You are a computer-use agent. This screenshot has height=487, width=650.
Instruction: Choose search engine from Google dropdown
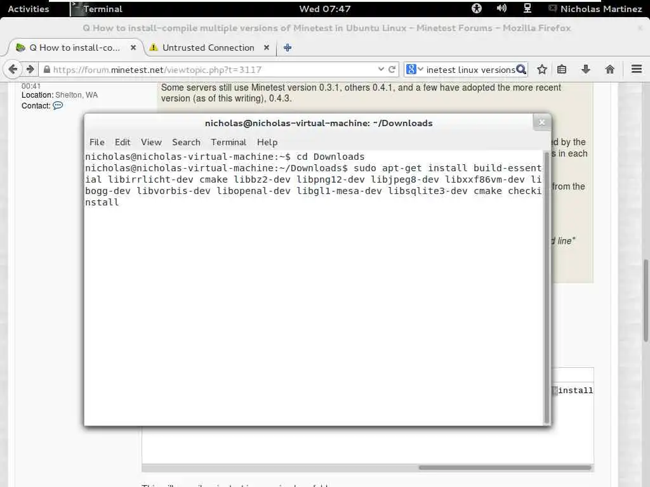point(415,69)
